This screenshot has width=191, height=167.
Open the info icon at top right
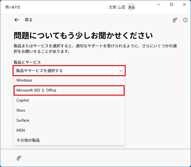click(x=185, y=20)
